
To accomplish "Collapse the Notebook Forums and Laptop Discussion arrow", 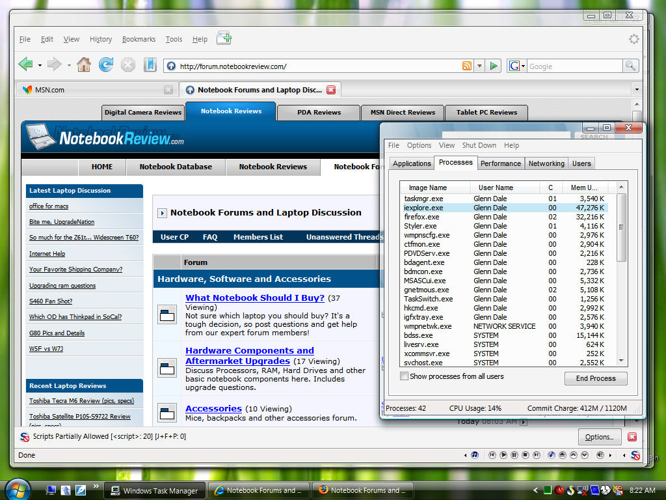I will pos(162,213).
